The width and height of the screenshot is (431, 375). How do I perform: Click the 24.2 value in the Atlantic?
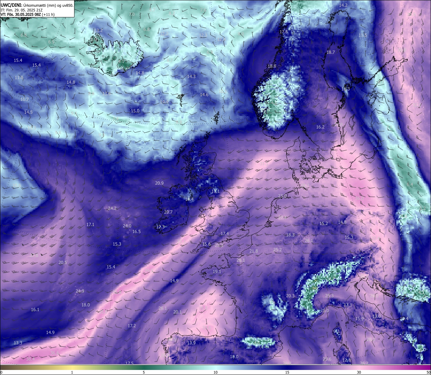point(112,209)
